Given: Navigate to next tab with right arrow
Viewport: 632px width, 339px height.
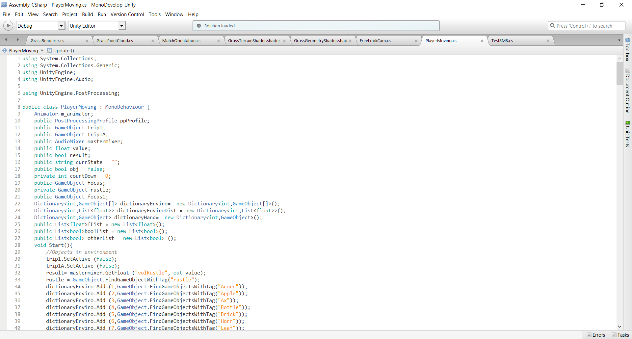Looking at the screenshot, I should click(18, 40).
